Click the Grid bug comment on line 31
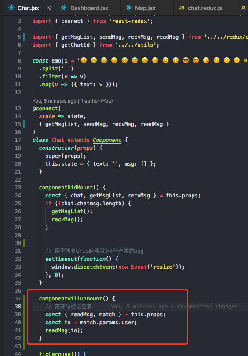Viewport: 248px width, 356px height. pos(94,251)
